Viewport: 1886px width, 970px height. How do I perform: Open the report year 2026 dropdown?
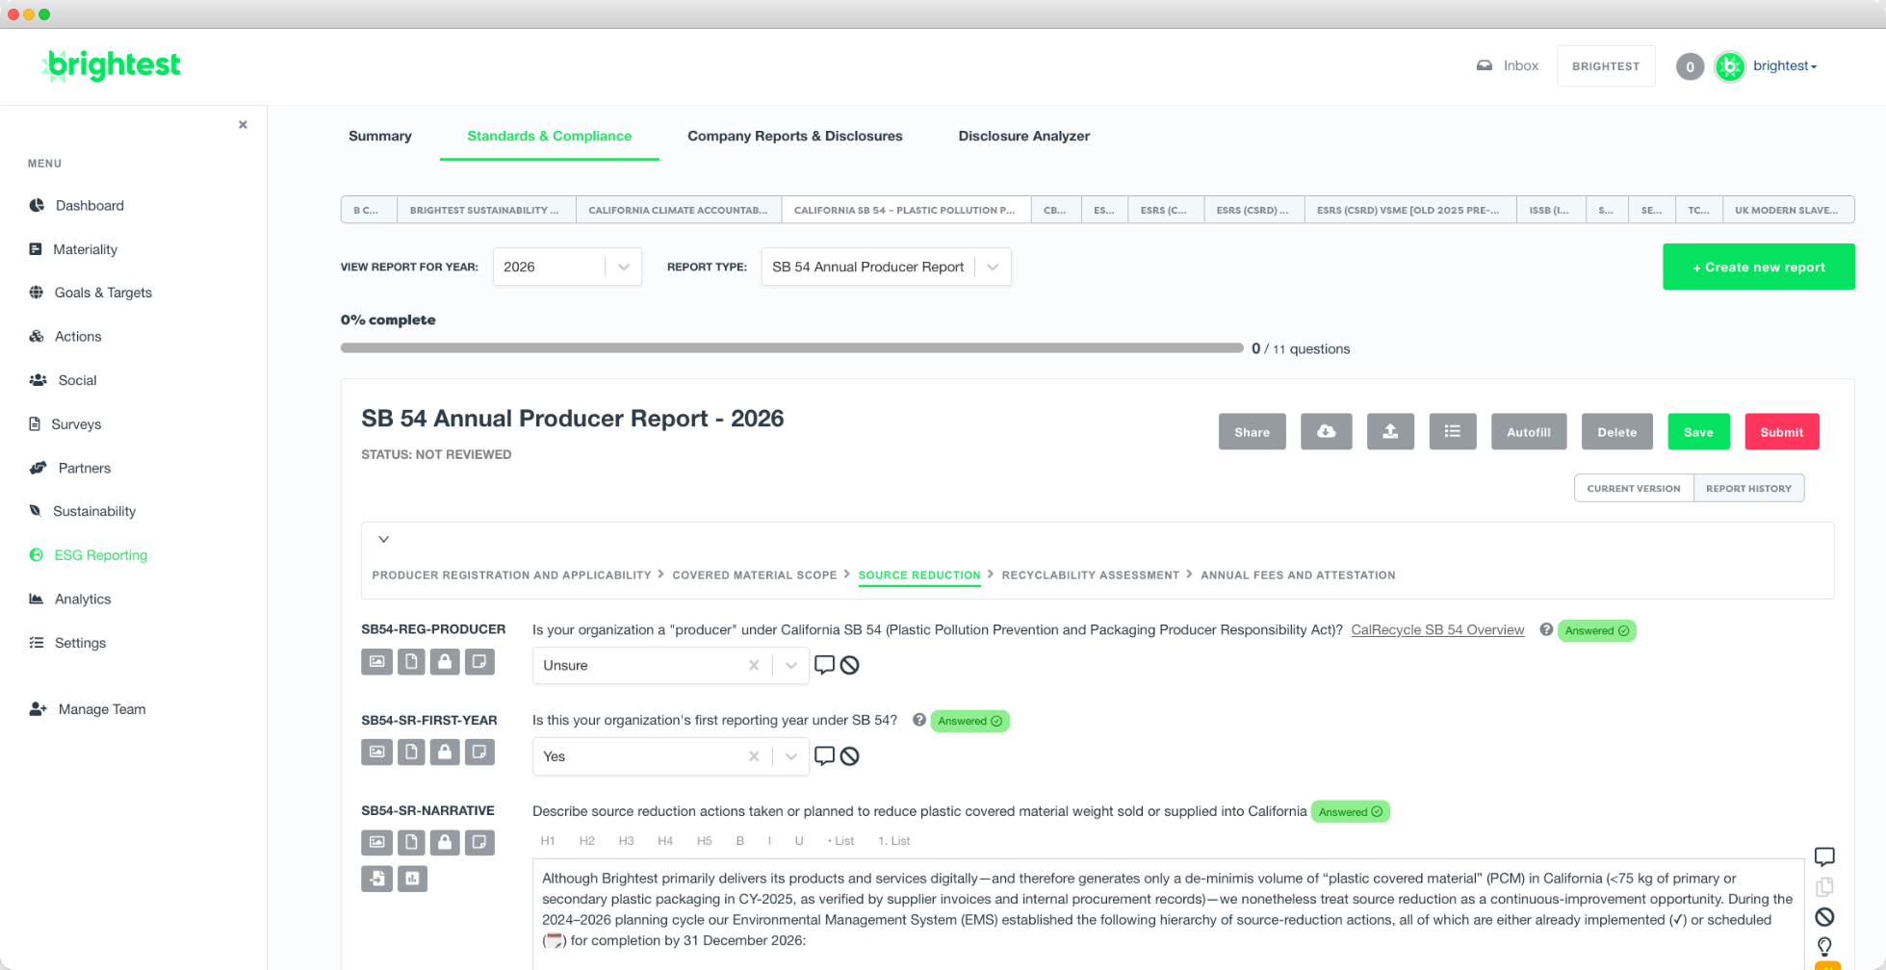[567, 267]
